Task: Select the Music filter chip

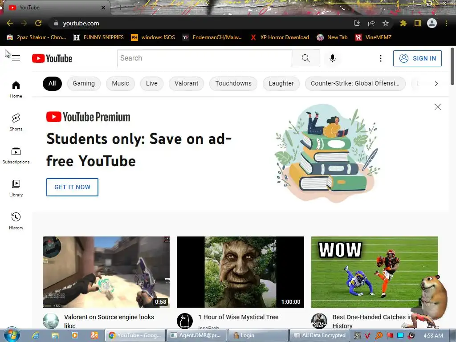Action: pos(120,83)
